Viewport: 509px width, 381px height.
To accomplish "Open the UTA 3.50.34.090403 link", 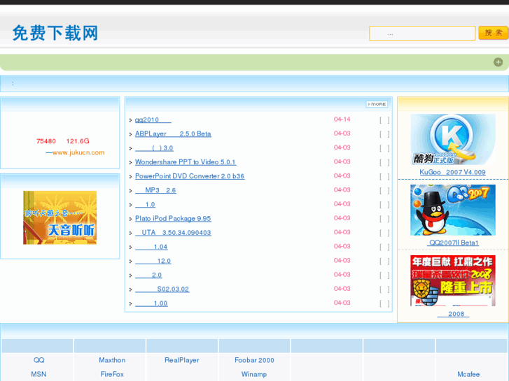I will click(173, 233).
